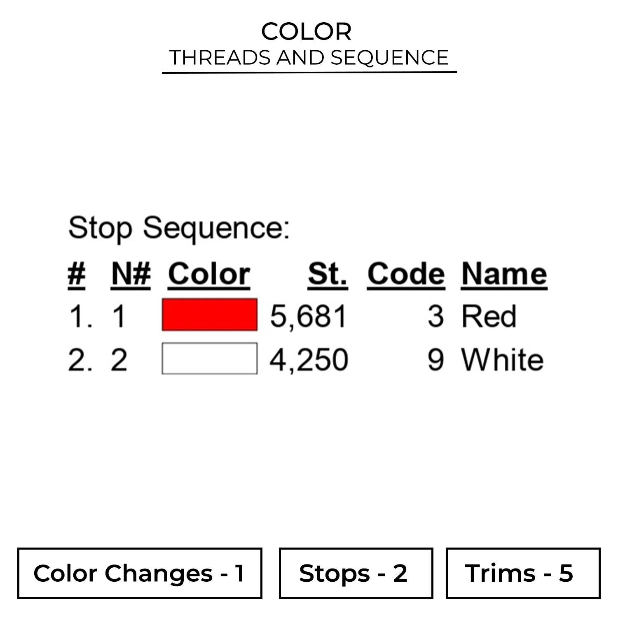Click the red thread color swatch
The image size is (618, 618).
209,315
